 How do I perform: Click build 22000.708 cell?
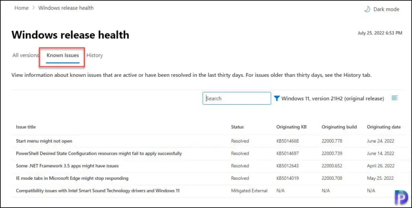332,178
